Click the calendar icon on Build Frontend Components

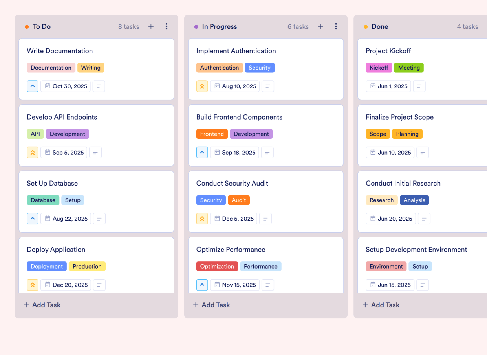pos(217,152)
